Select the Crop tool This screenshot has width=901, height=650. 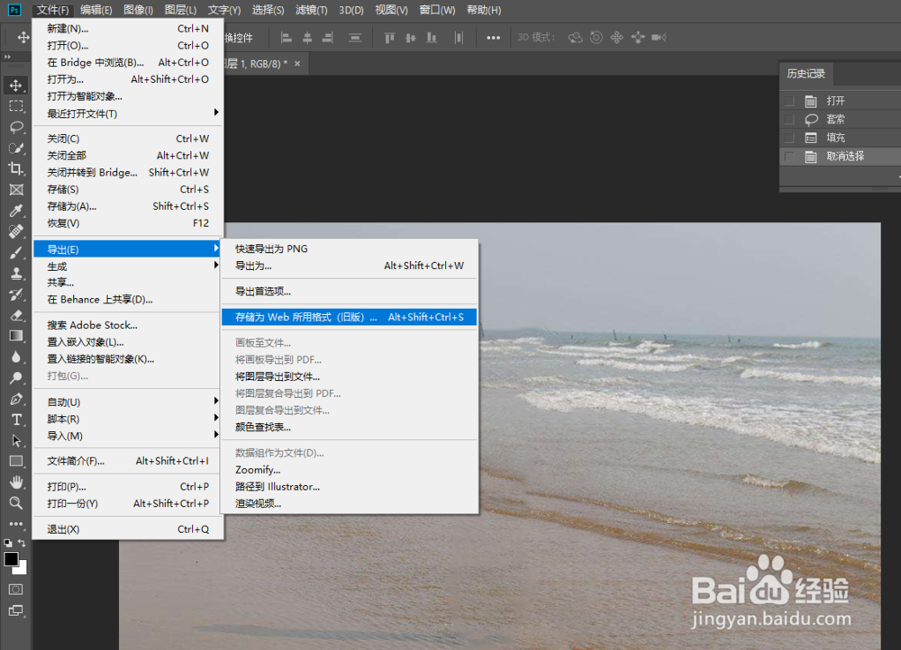click(x=15, y=168)
